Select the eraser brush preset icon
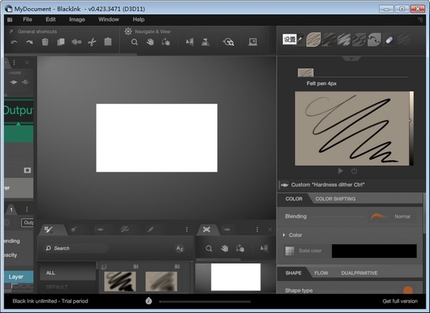430x313 pixels. pos(389,40)
